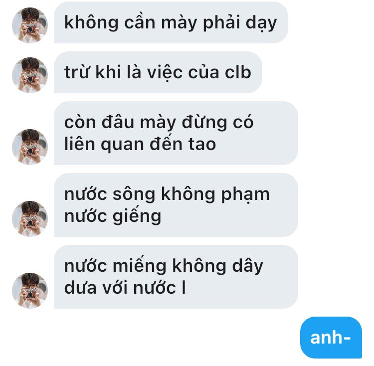Click avatar next to 'còn đâu mày đừng có' message

click(30, 147)
